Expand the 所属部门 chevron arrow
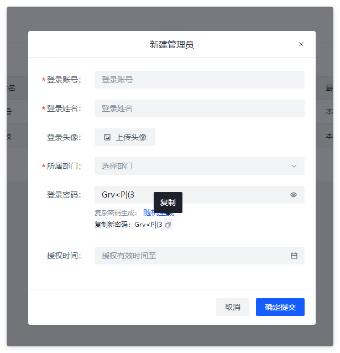Image resolution: width=340 pixels, height=353 pixels. coord(294,166)
